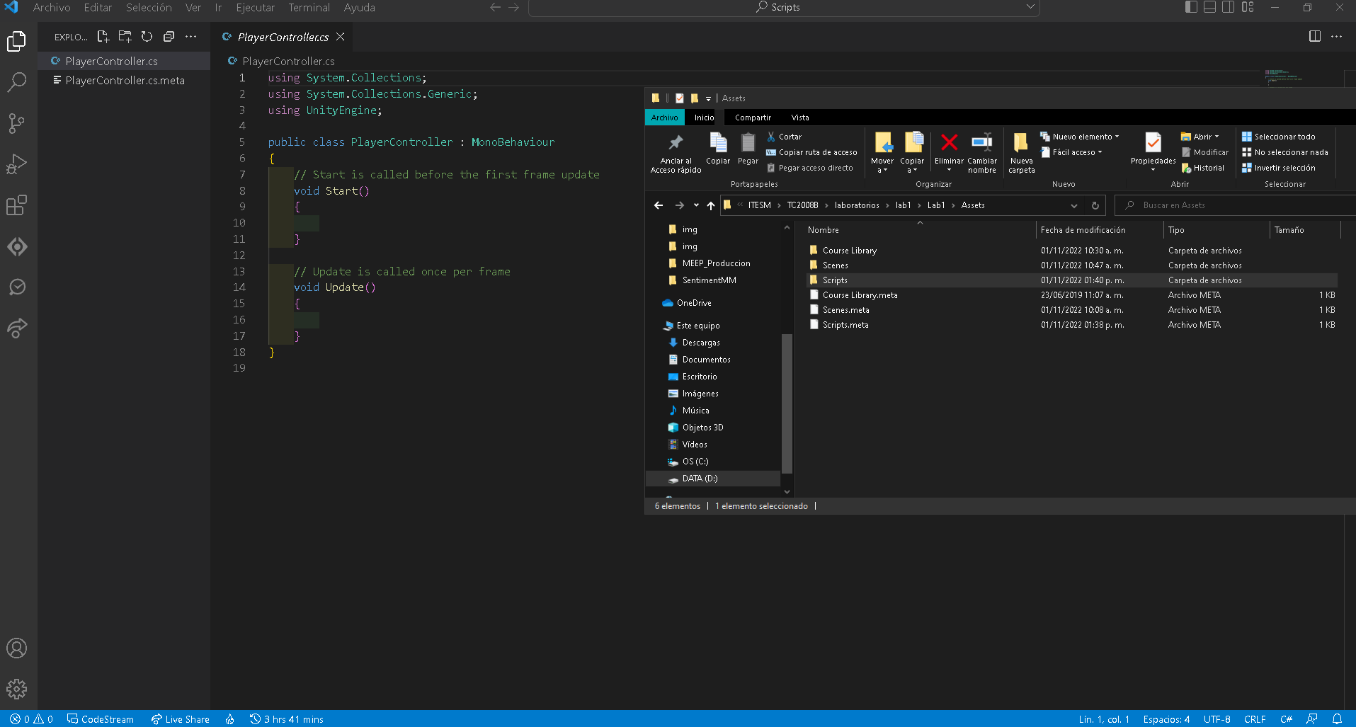The height and width of the screenshot is (727, 1356).
Task: Open the Search view in activity bar
Action: [x=16, y=82]
